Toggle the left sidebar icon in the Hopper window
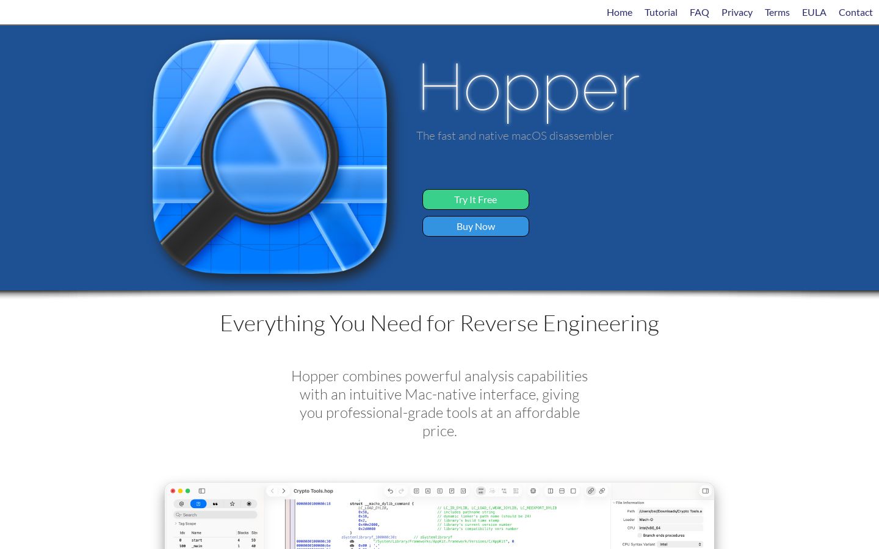This screenshot has height=549, width=879. pos(202,490)
